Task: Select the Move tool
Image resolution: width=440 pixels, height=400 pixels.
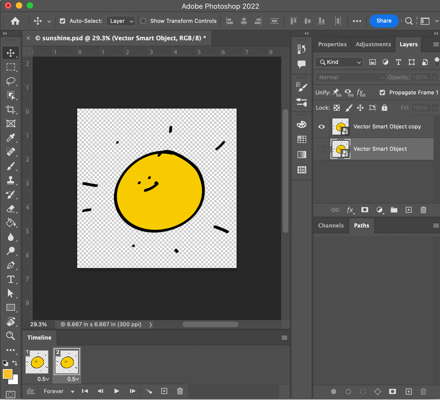Action: [x=11, y=53]
